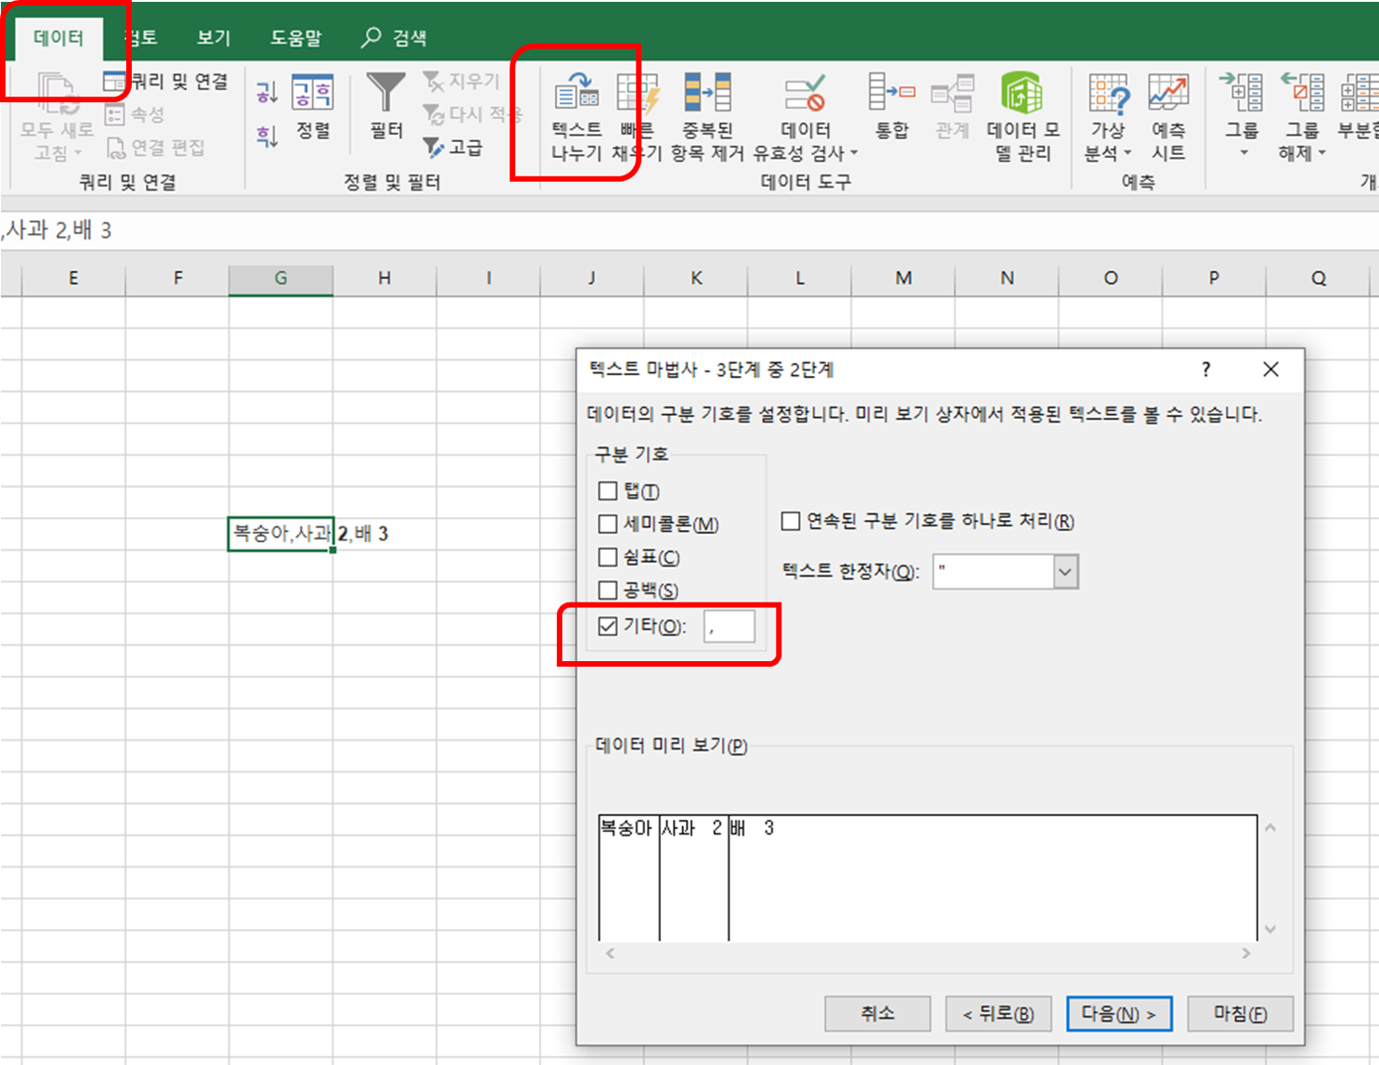Click 중복된 항목 제거 icon
The image size is (1379, 1065).
(707, 117)
